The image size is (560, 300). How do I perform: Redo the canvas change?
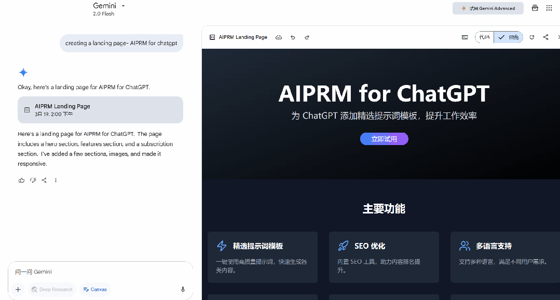(307, 37)
